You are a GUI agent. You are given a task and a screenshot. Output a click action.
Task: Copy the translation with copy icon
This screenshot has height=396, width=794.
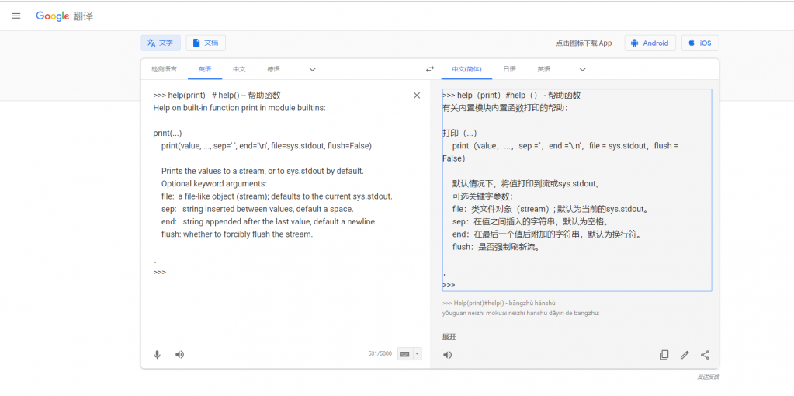point(664,355)
